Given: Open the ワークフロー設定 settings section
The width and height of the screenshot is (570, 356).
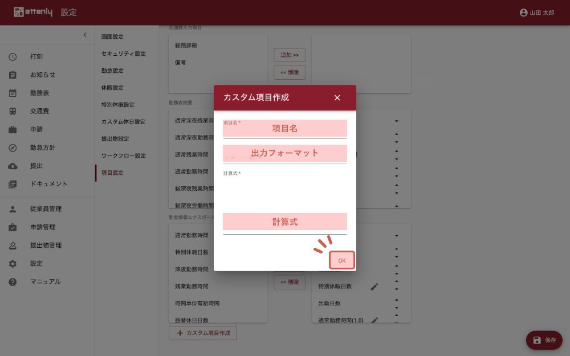Looking at the screenshot, I should 124,156.
